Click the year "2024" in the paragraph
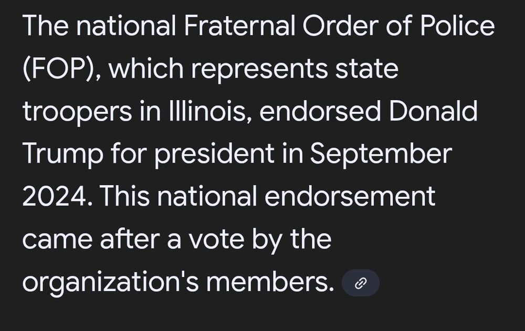This screenshot has width=525, height=331. (55, 197)
